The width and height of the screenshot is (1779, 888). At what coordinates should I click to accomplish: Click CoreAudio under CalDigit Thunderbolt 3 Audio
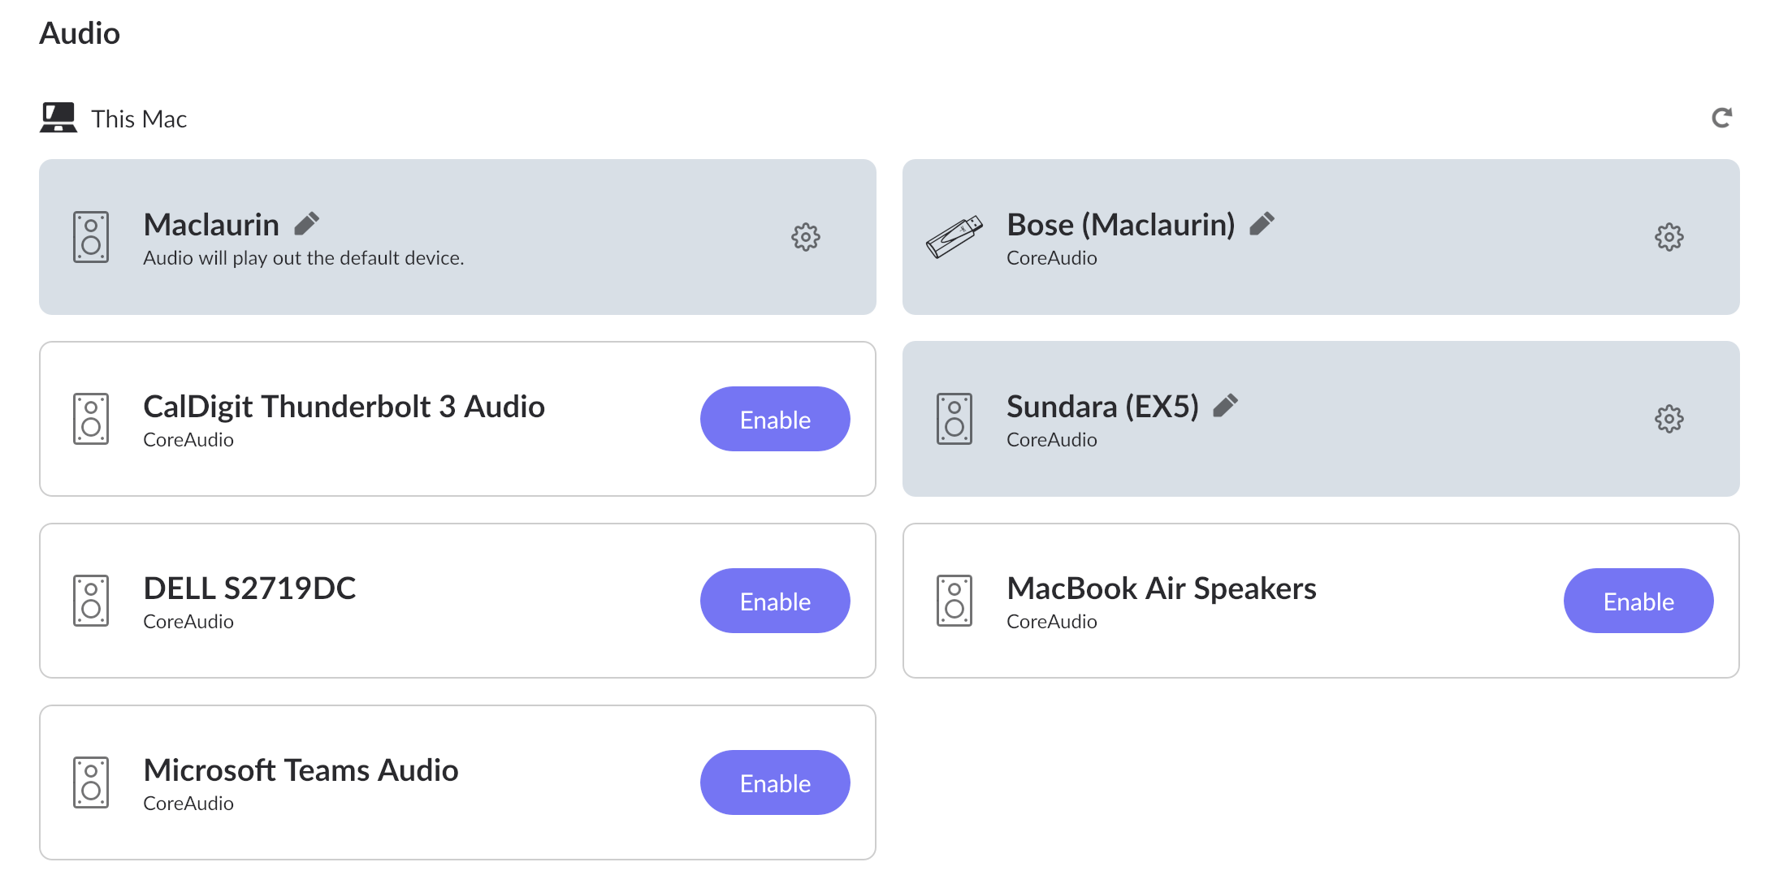(188, 440)
